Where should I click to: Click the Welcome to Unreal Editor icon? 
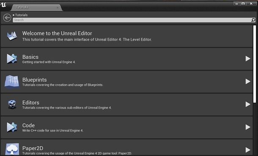12,36
